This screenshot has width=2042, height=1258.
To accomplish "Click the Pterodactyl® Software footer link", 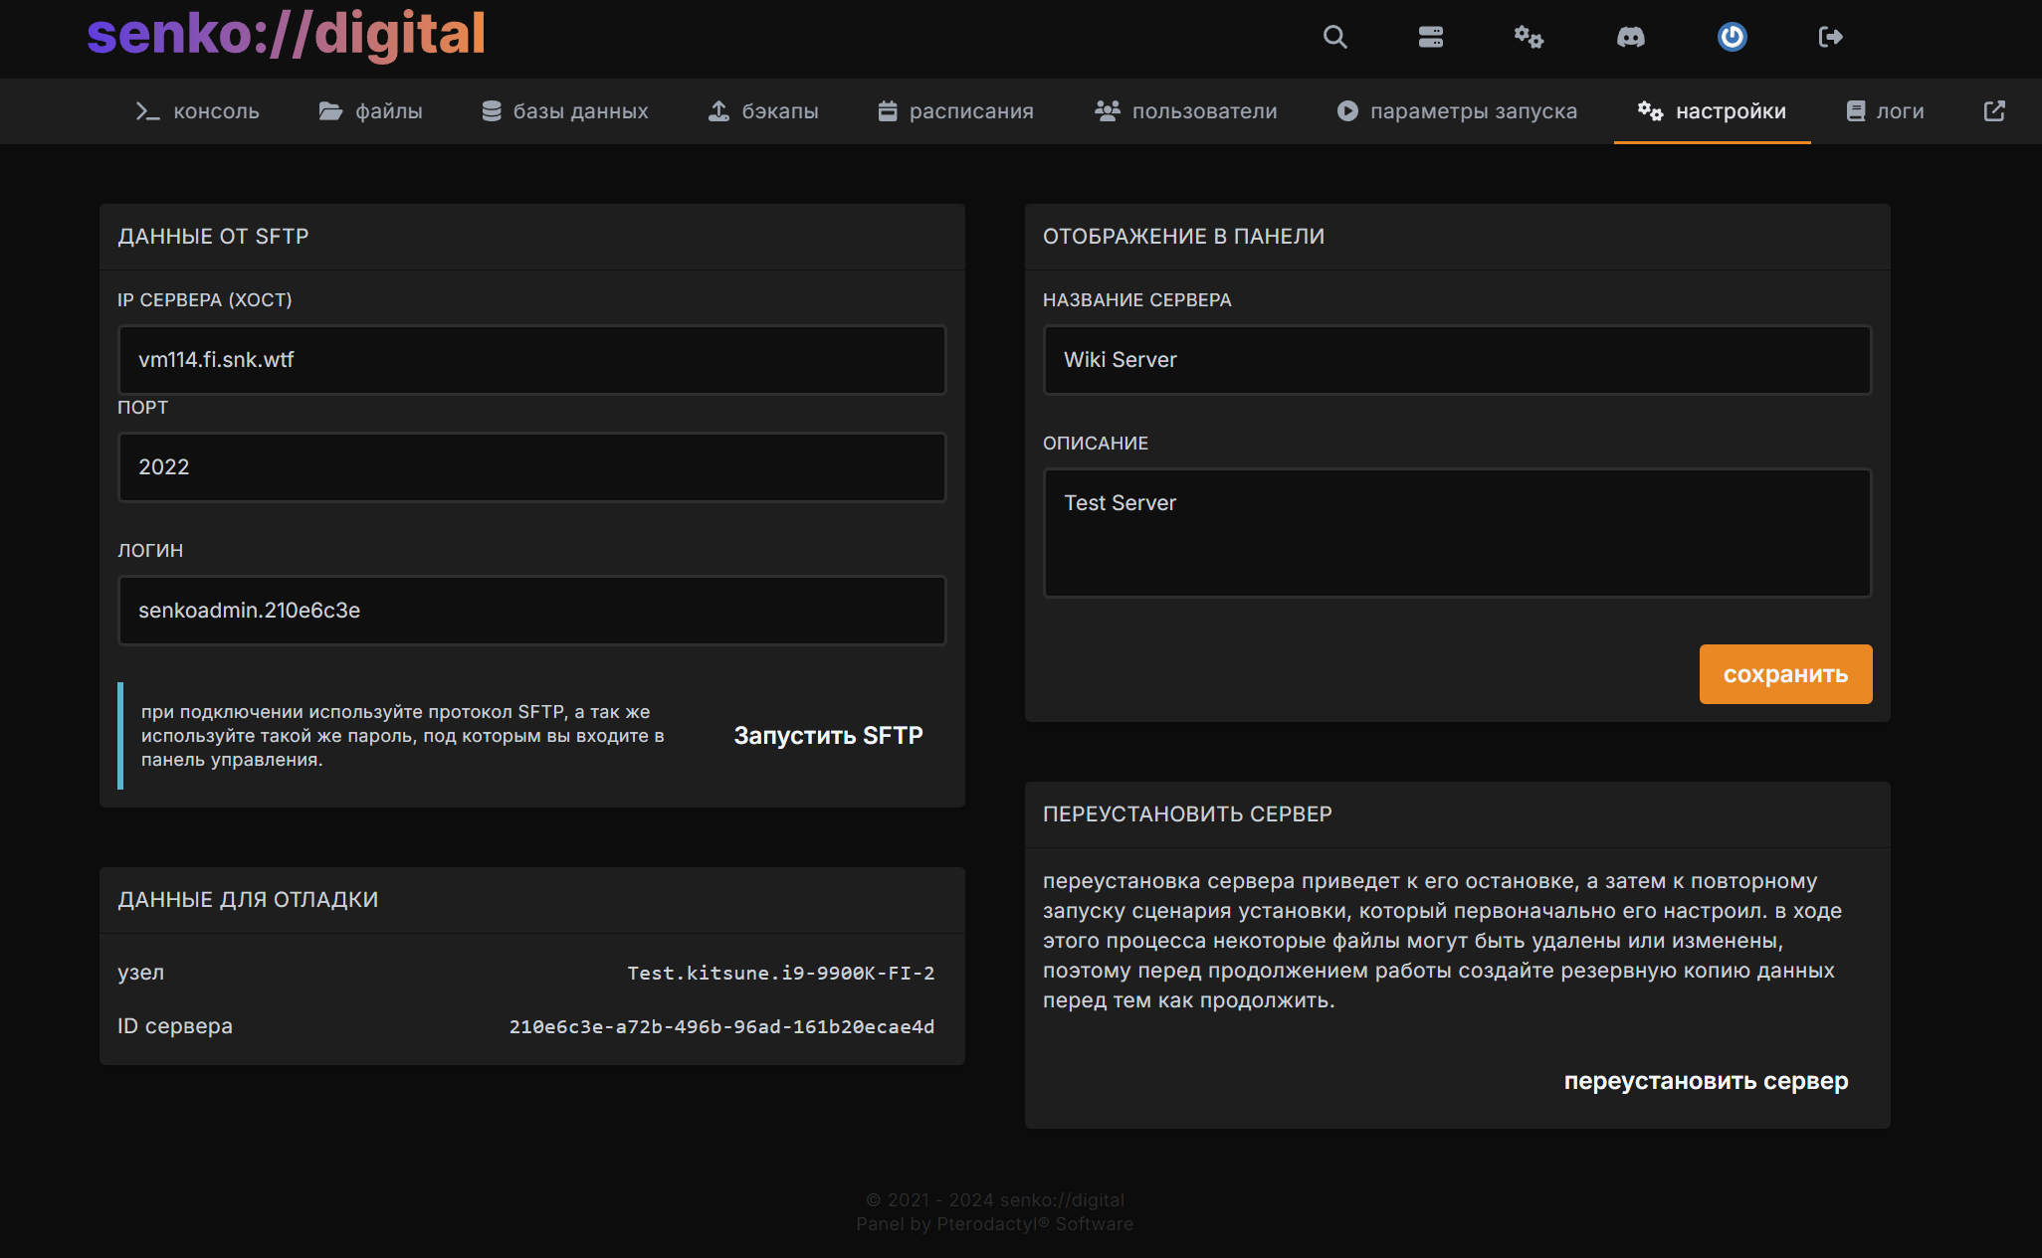I will click(x=1035, y=1224).
